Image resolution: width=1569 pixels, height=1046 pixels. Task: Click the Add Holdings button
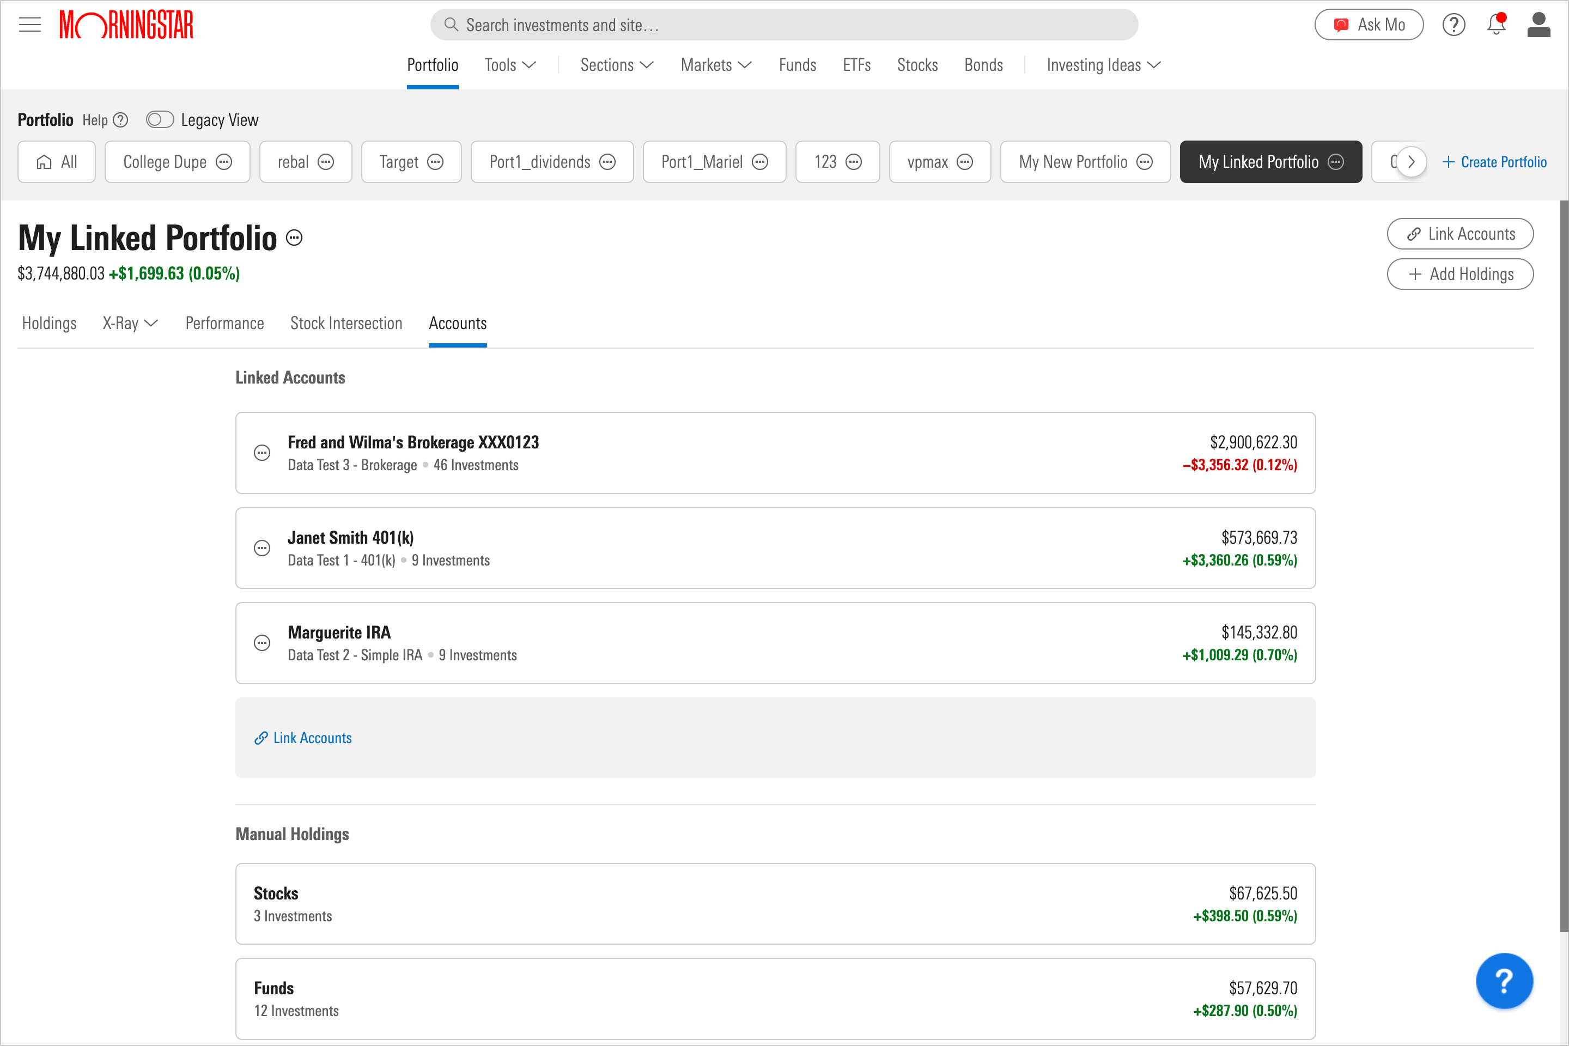1460,273
